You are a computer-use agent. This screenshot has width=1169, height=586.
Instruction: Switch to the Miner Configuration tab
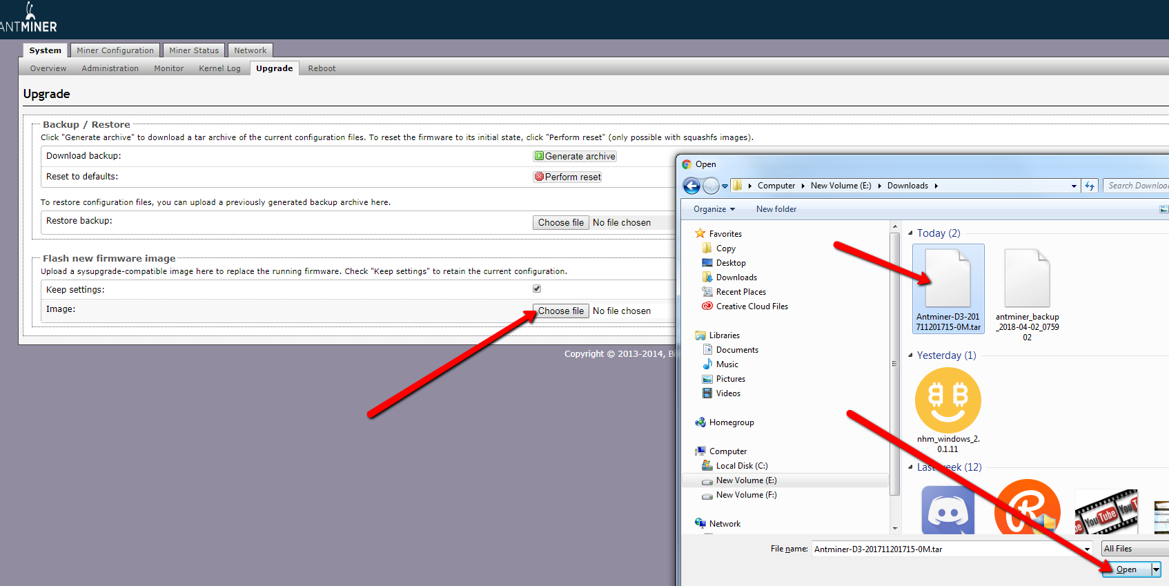[115, 50]
